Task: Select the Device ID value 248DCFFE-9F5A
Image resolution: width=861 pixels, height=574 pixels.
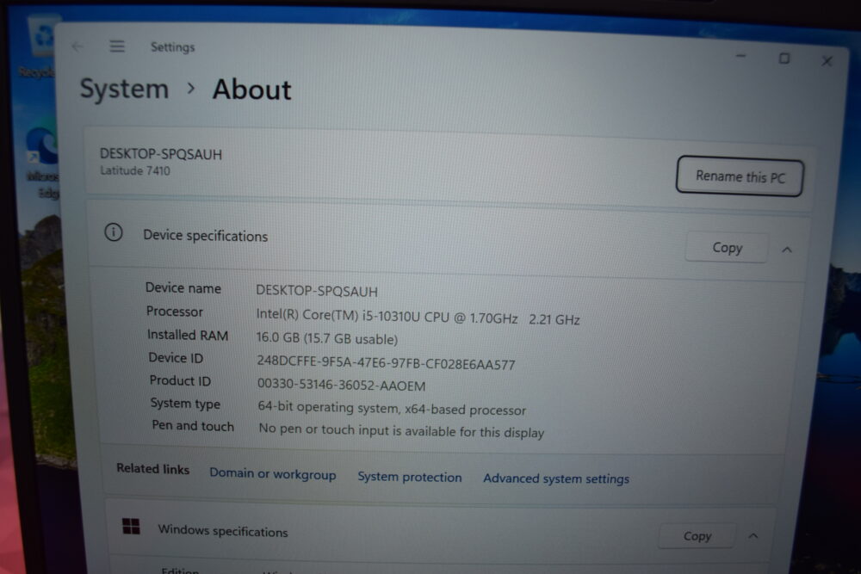Action: coord(386,362)
